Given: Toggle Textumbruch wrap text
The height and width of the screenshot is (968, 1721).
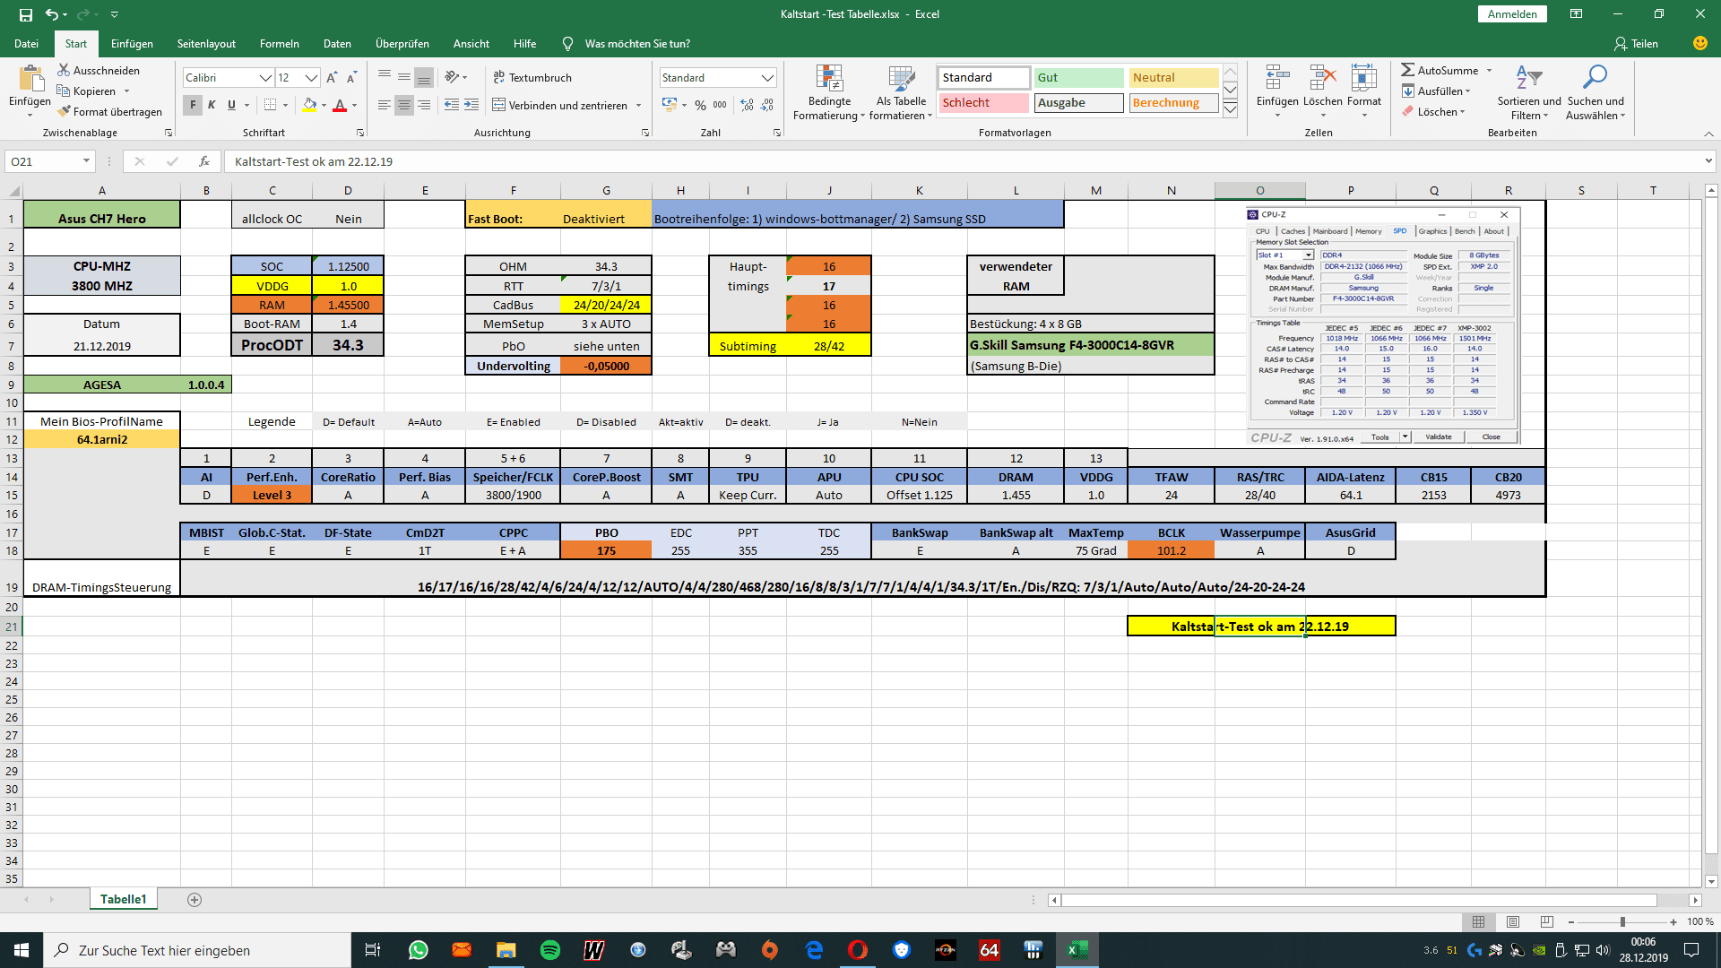Looking at the screenshot, I should pos(532,78).
